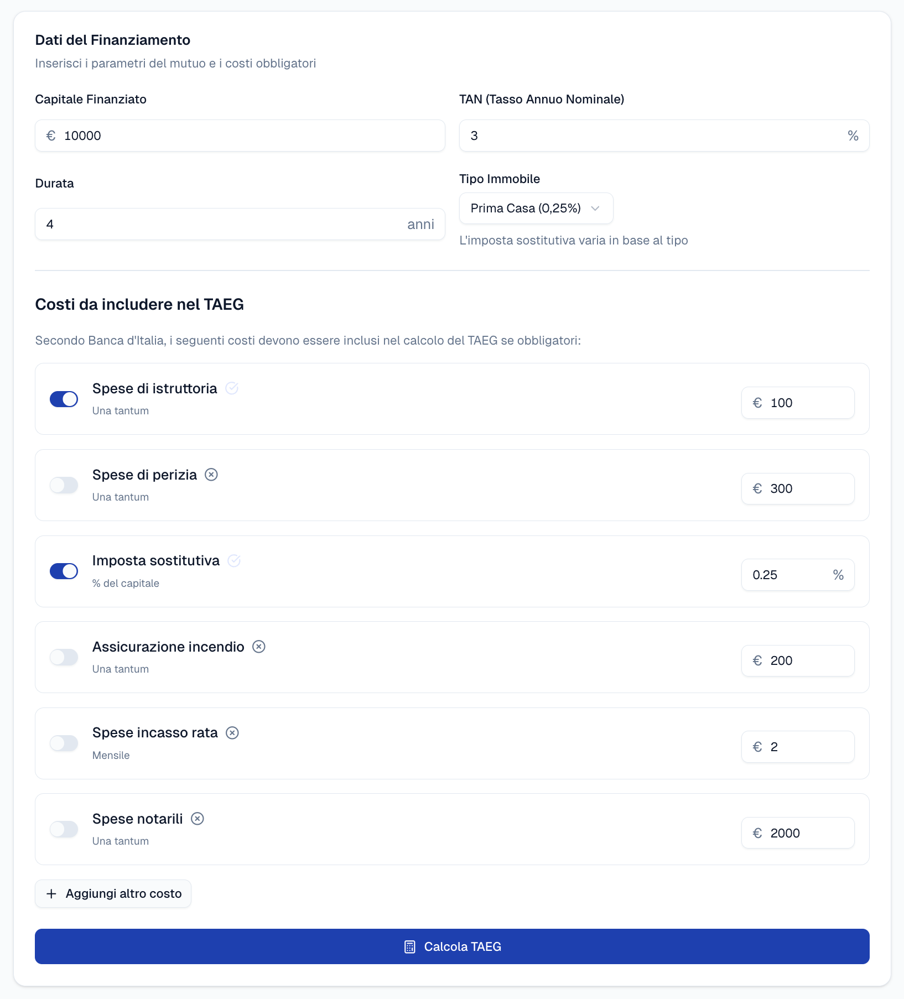
Task: Click the x-circle icon next to Spese notarili
Action: click(x=198, y=819)
